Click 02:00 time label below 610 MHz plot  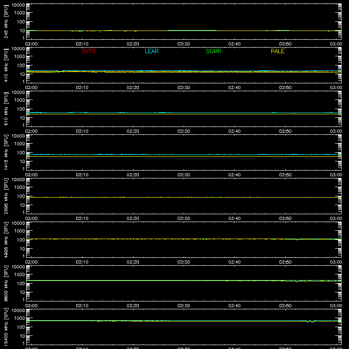pos(31,131)
